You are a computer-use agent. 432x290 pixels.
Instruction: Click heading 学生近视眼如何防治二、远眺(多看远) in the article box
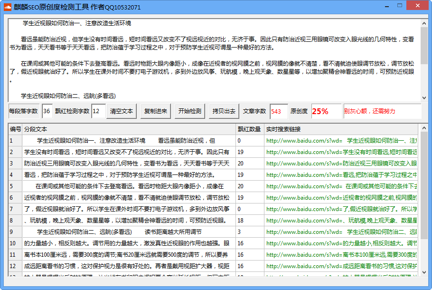[68, 96]
